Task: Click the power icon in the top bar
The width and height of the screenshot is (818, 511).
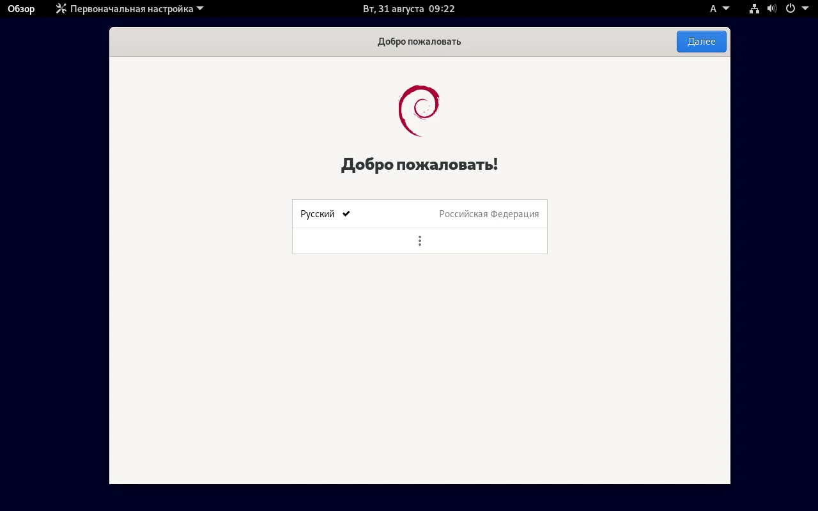Action: [790, 8]
